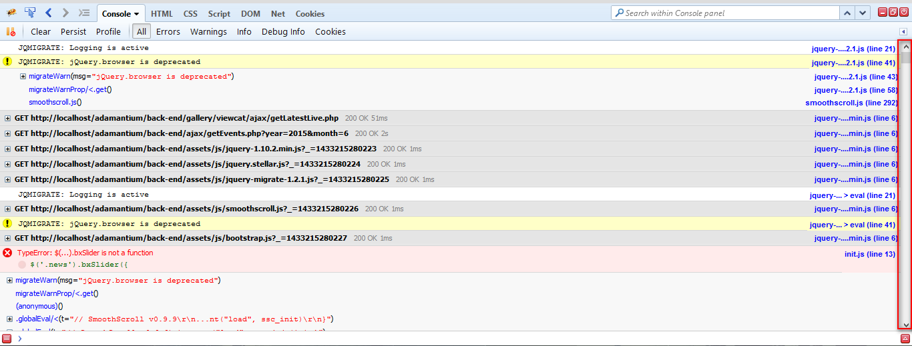Switch to the CSS panel tab
The image size is (912, 346).
pyautogui.click(x=190, y=13)
